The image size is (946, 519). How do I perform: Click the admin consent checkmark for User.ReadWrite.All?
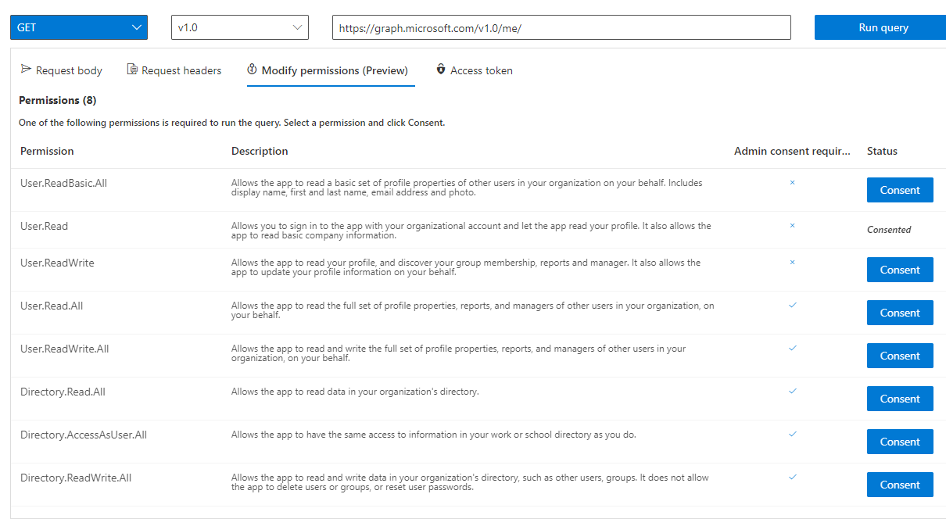pos(793,348)
